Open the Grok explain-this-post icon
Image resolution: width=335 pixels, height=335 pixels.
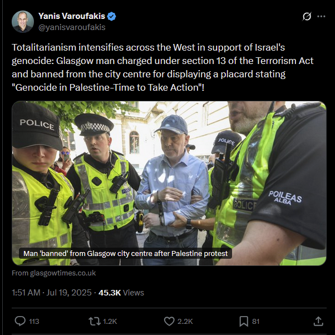click(x=307, y=17)
